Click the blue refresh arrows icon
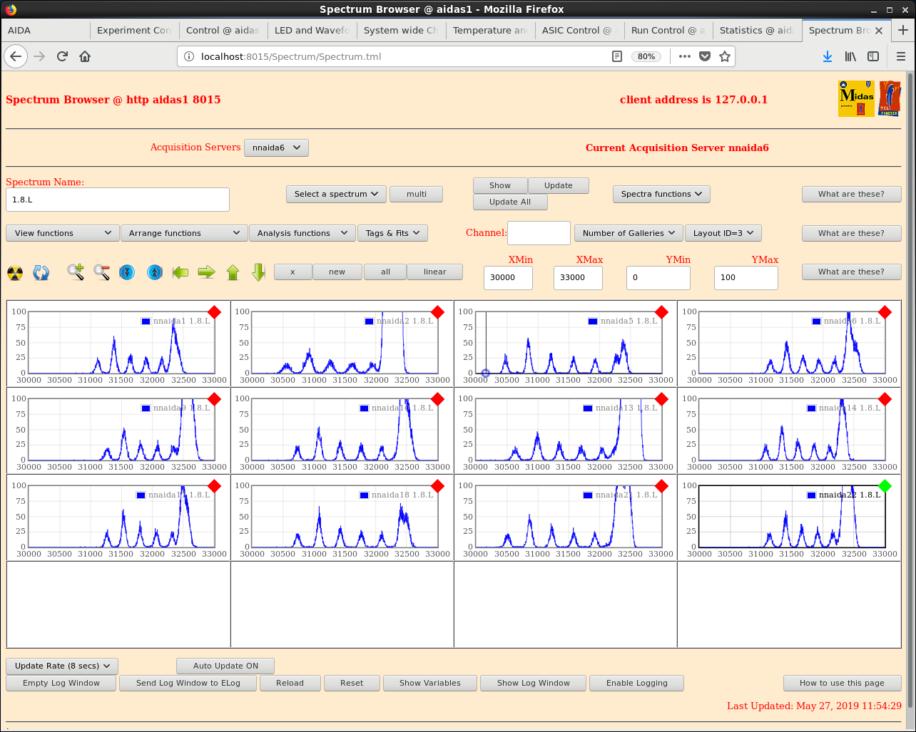Image resolution: width=916 pixels, height=732 pixels. pos(41,272)
